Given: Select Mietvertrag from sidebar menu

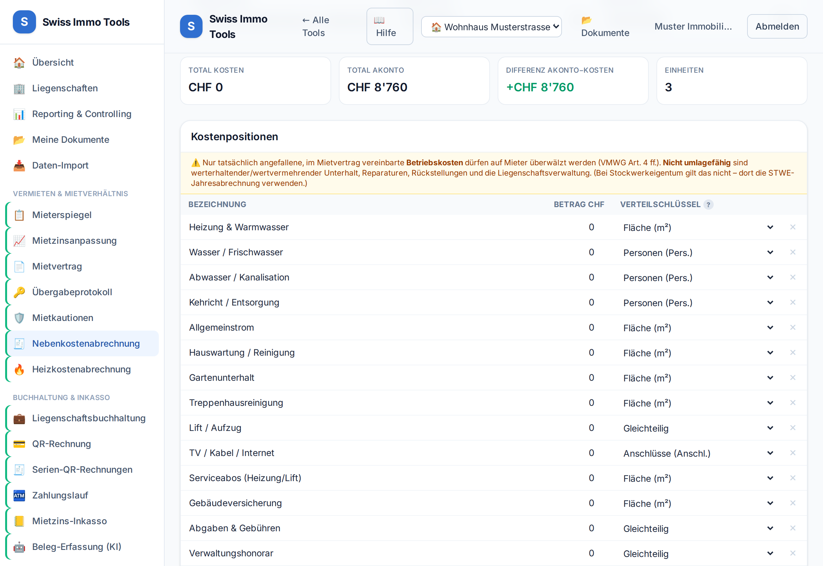Looking at the screenshot, I should pyautogui.click(x=82, y=266).
